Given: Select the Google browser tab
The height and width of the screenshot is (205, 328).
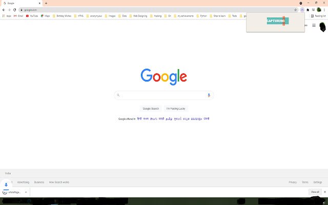Looking at the screenshot, I should click(x=21, y=3).
